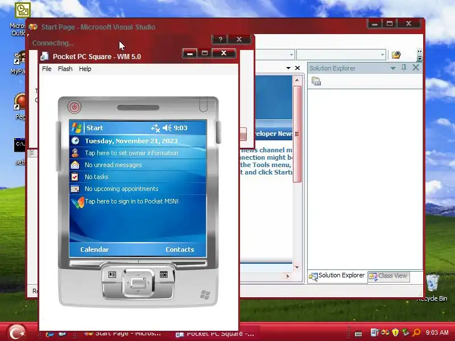Open the document tab list dropdown in Visual Studio
The image size is (455, 341).
point(288,68)
